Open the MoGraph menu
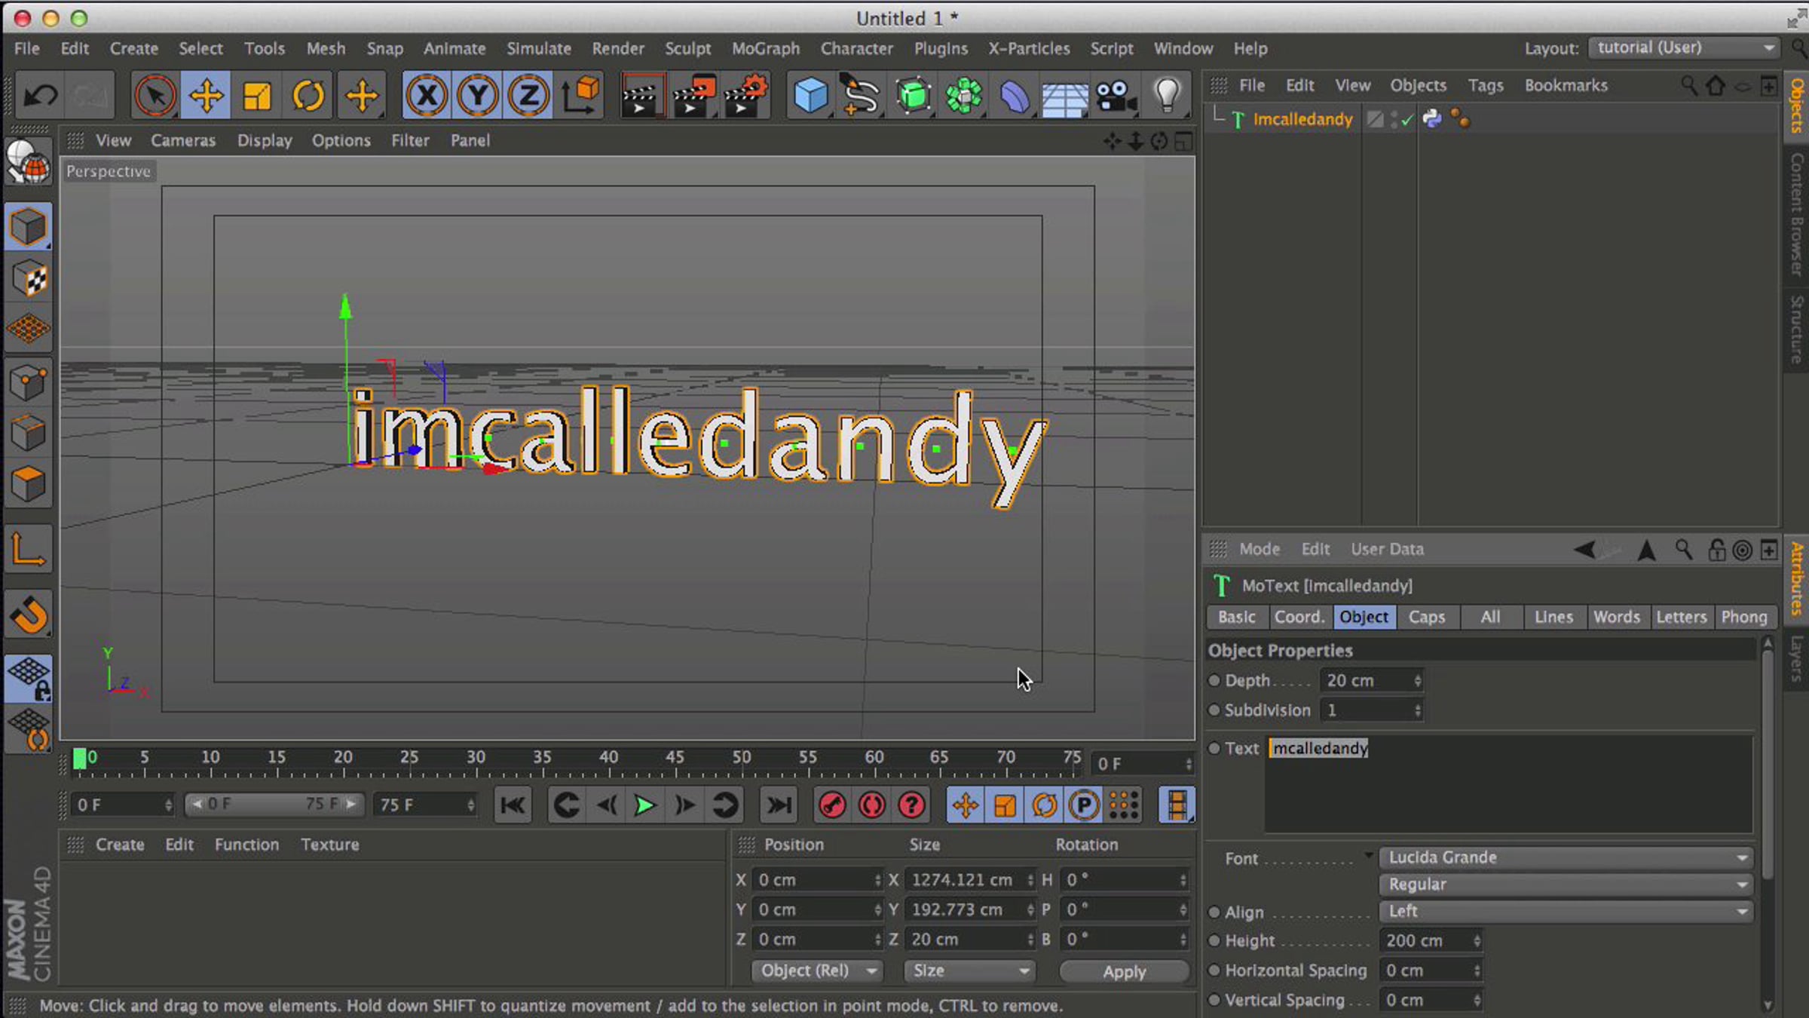1809x1018 pixels. coord(765,48)
